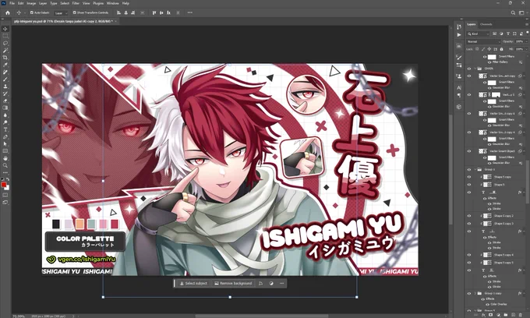Select the Eyedropper tool
530x318 pixels.
click(x=5, y=65)
